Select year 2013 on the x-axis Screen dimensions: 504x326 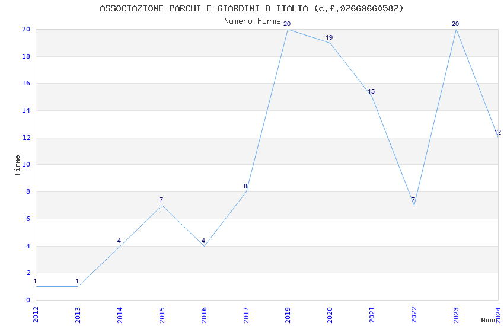pos(78,315)
